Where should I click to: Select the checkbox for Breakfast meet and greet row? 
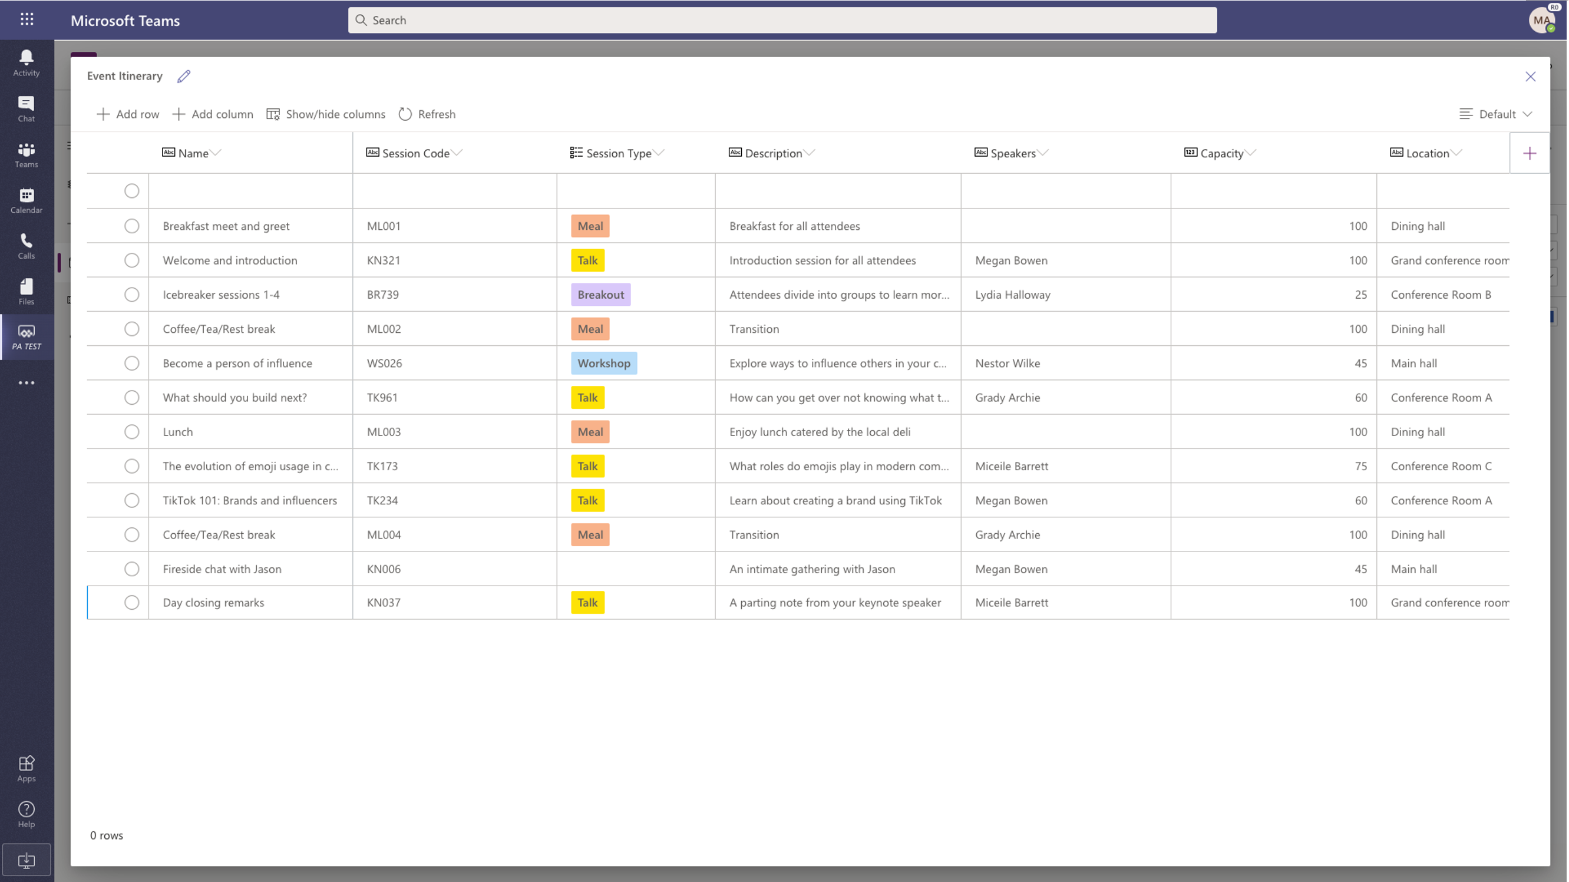click(130, 225)
